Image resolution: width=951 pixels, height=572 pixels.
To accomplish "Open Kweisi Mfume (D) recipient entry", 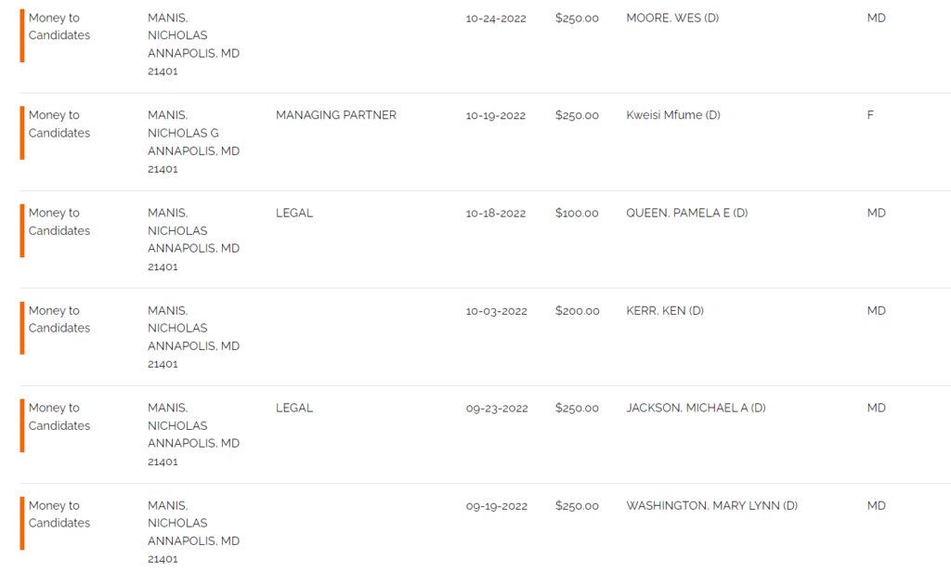I will tap(672, 115).
